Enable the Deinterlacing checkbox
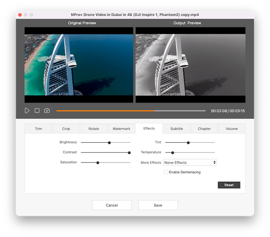The height and width of the screenshot is (237, 270). (x=166, y=172)
